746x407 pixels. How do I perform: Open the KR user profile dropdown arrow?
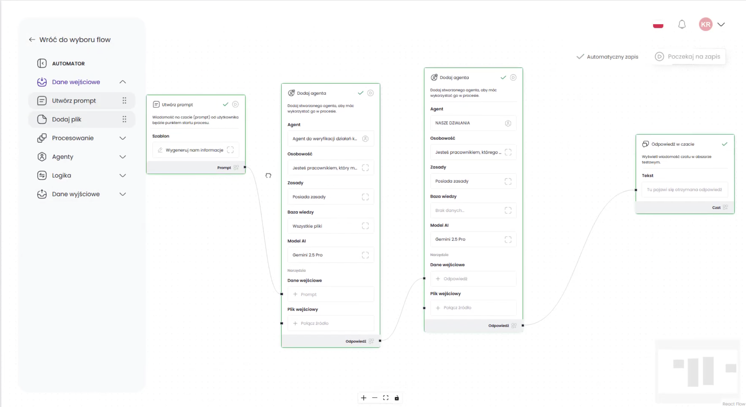coord(721,24)
